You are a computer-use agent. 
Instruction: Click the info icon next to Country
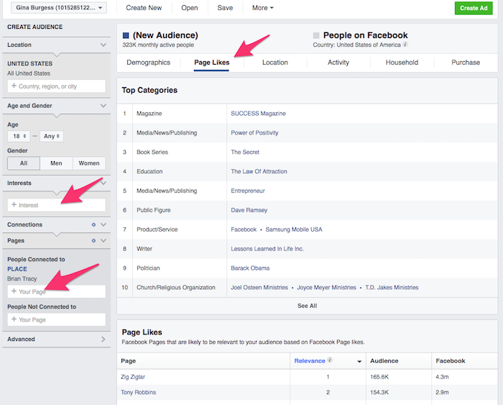pyautogui.click(x=405, y=45)
